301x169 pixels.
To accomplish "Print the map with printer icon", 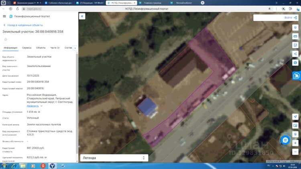I will (x=295, y=62).
